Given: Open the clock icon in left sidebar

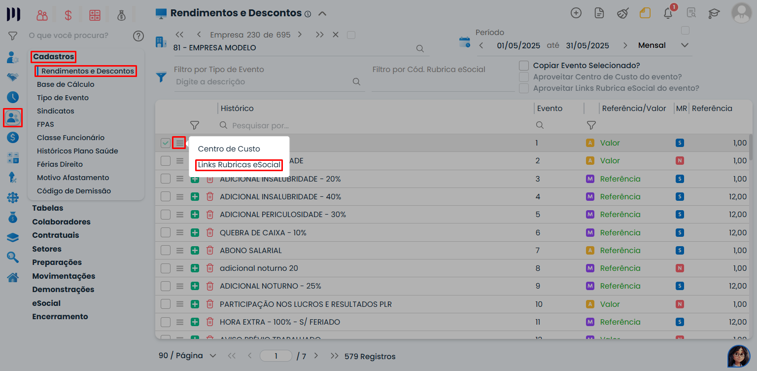Looking at the screenshot, I should [x=13, y=97].
